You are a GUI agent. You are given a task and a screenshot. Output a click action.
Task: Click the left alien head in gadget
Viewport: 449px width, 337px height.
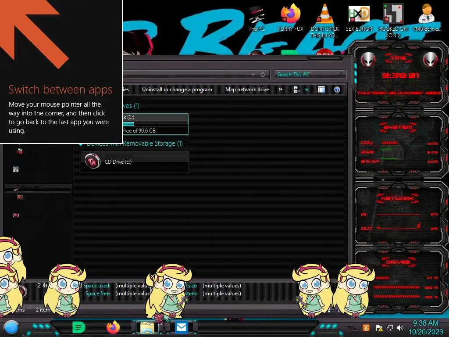coord(368,59)
